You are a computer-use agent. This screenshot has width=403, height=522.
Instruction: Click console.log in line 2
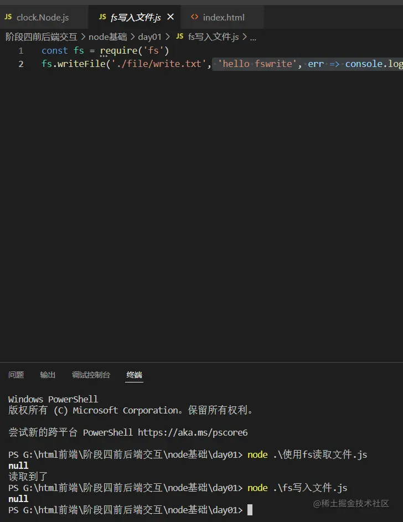(374, 64)
